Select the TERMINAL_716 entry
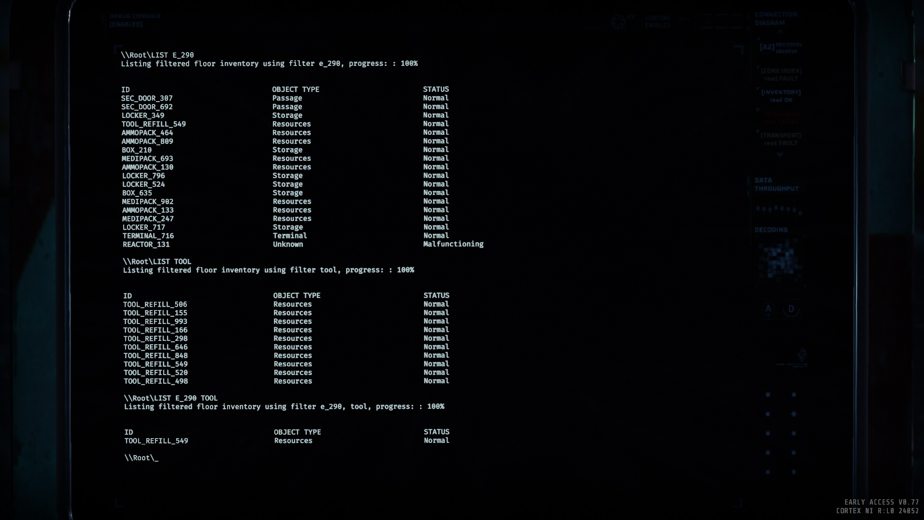Viewport: 924px width, 520px height. click(x=148, y=236)
